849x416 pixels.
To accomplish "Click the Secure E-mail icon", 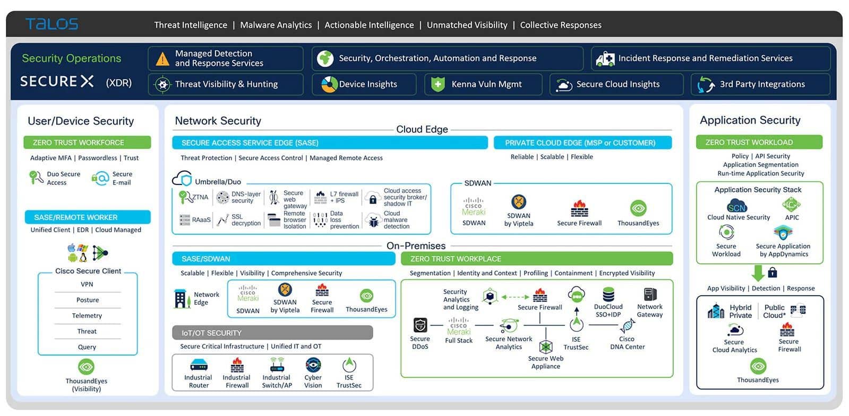I will pos(100,178).
